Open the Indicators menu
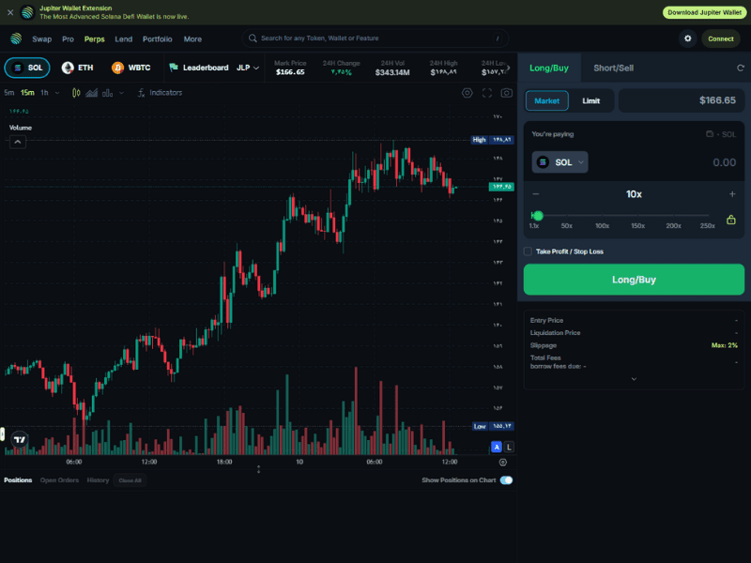This screenshot has height=563, width=751. tap(160, 93)
